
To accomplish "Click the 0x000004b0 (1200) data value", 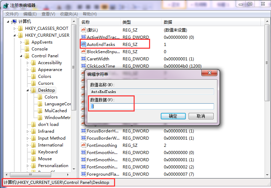I will click(x=182, y=66).
